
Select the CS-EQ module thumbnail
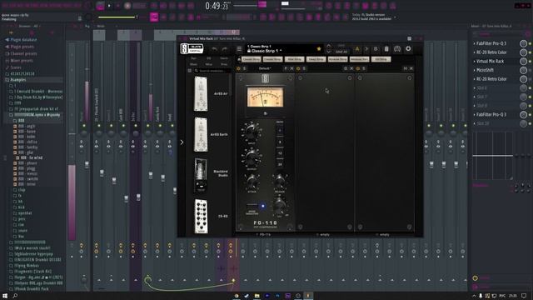(x=202, y=217)
